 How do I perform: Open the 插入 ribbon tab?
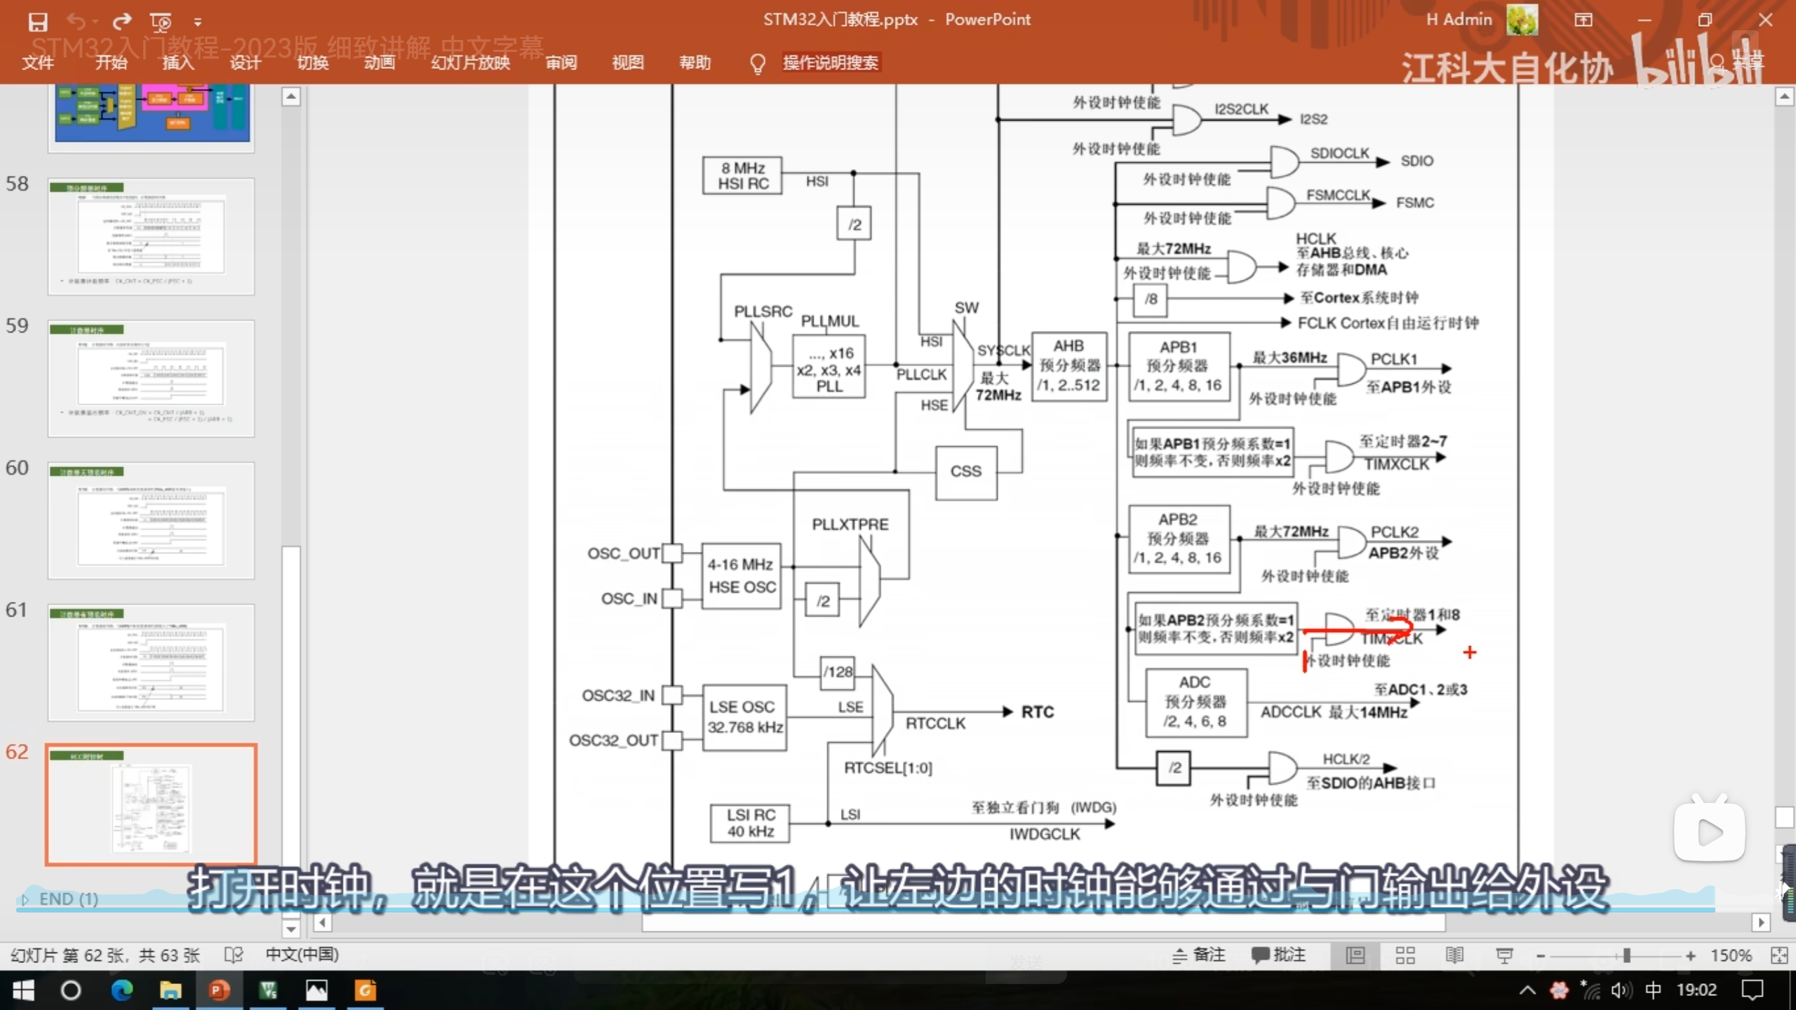[x=178, y=62]
